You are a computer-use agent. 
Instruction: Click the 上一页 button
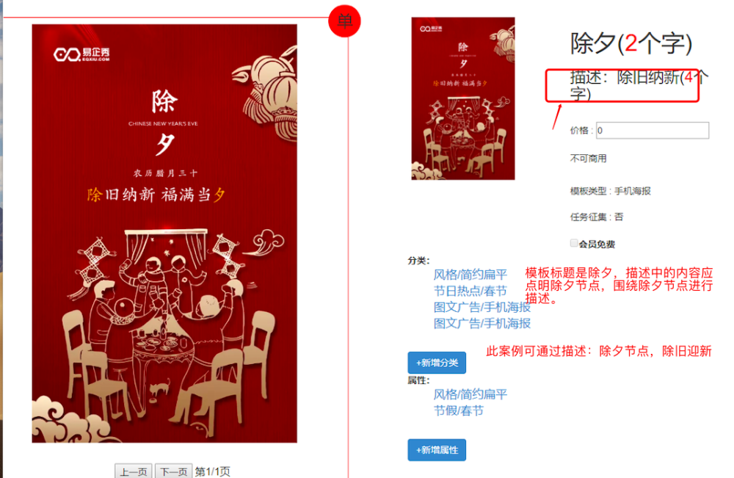click(x=134, y=471)
